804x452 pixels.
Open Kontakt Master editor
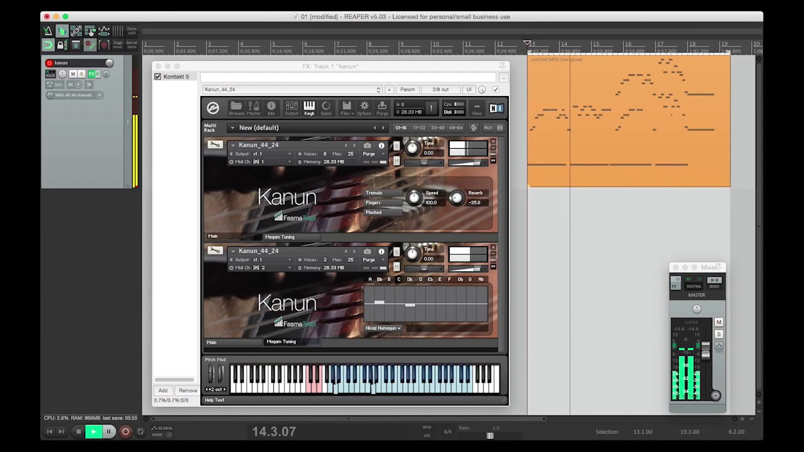pos(254,108)
